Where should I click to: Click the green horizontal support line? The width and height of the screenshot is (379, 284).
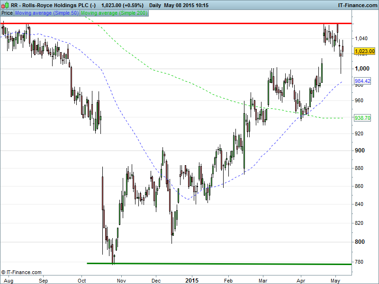(x=218, y=264)
